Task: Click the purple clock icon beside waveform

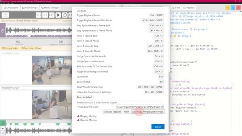Action: pyautogui.click(x=3, y=31)
